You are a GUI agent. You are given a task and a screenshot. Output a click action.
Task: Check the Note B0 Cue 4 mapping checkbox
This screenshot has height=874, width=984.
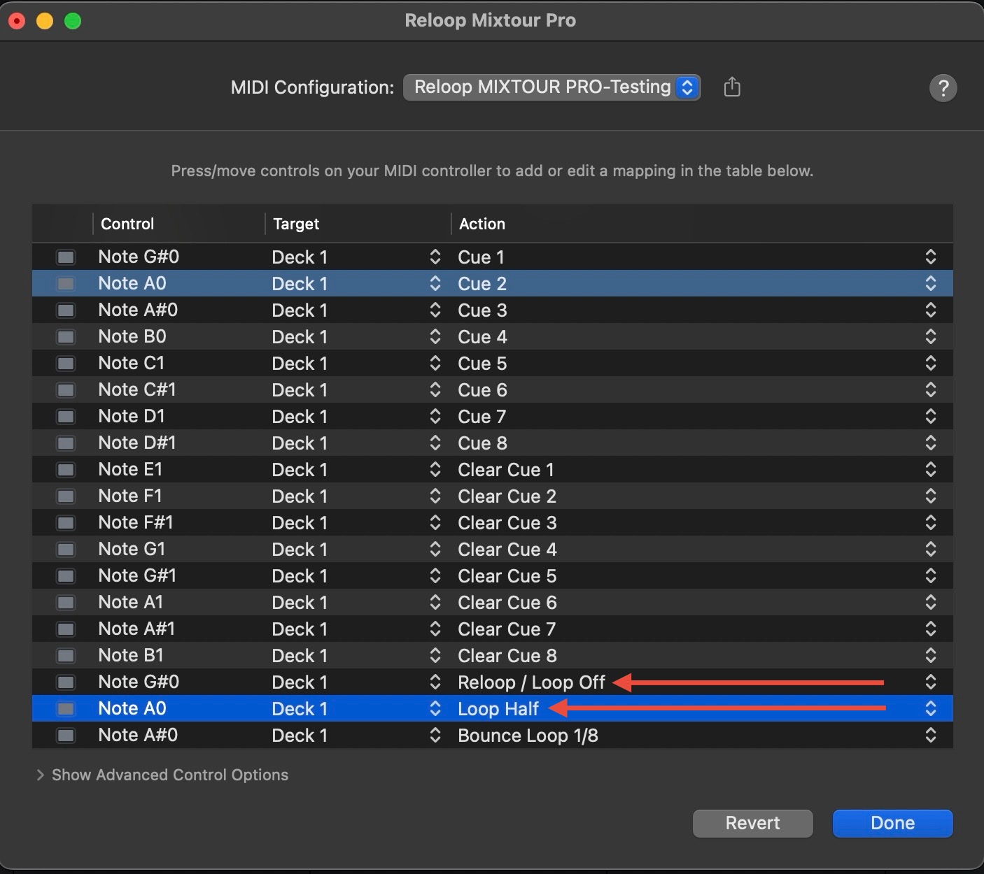[65, 336]
